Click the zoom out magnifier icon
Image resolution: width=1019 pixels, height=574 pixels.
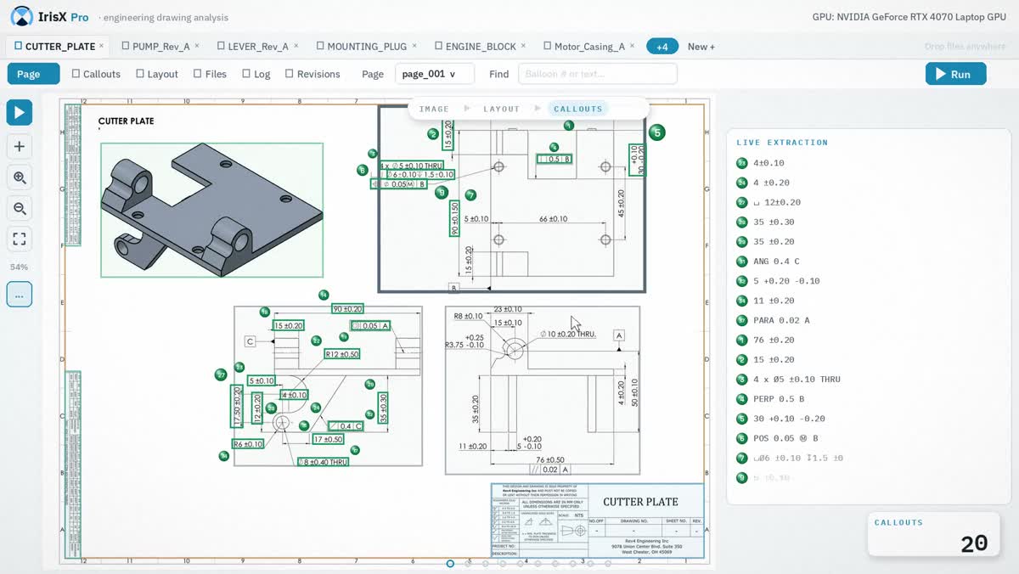(x=20, y=208)
